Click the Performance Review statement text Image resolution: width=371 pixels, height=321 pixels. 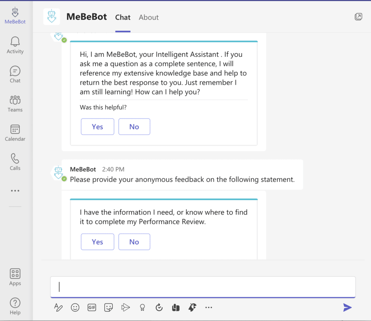(163, 217)
